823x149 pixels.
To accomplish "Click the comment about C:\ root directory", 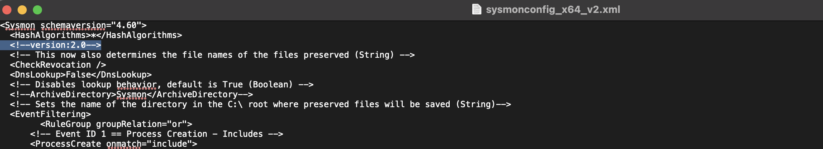I will [x=261, y=105].
